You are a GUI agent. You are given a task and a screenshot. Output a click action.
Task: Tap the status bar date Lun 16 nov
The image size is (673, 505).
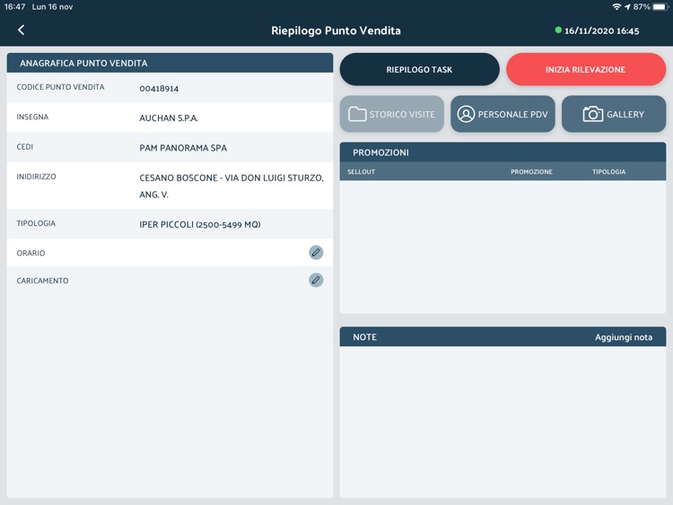(52, 7)
